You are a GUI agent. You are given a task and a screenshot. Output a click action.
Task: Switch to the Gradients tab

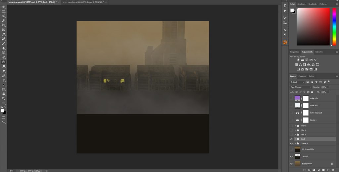[x=313, y=4]
